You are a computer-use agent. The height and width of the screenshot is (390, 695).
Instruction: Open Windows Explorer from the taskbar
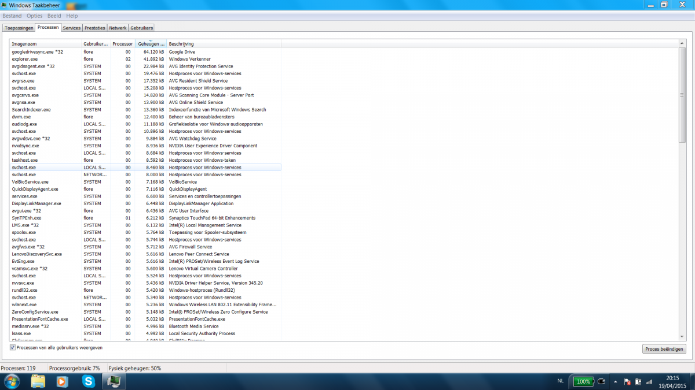pos(38,381)
